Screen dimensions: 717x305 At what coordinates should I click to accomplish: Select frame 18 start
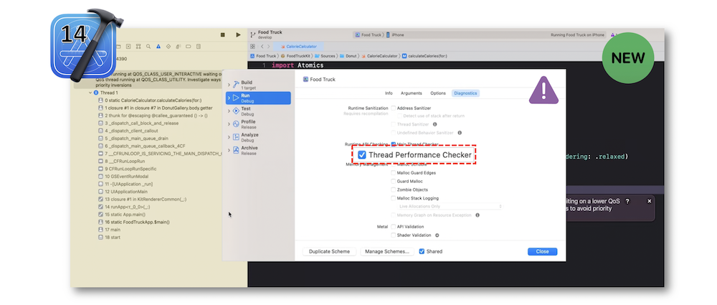[109, 238]
